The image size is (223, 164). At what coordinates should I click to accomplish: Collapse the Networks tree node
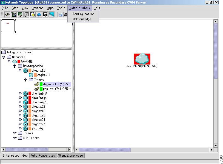point(4,57)
